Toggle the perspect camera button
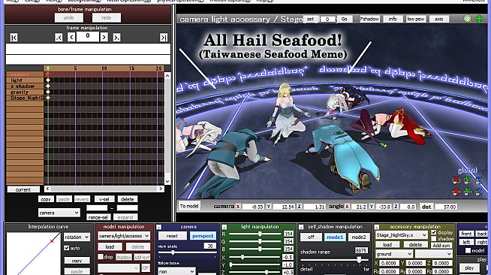This screenshot has width=491, height=275. pyautogui.click(x=203, y=236)
